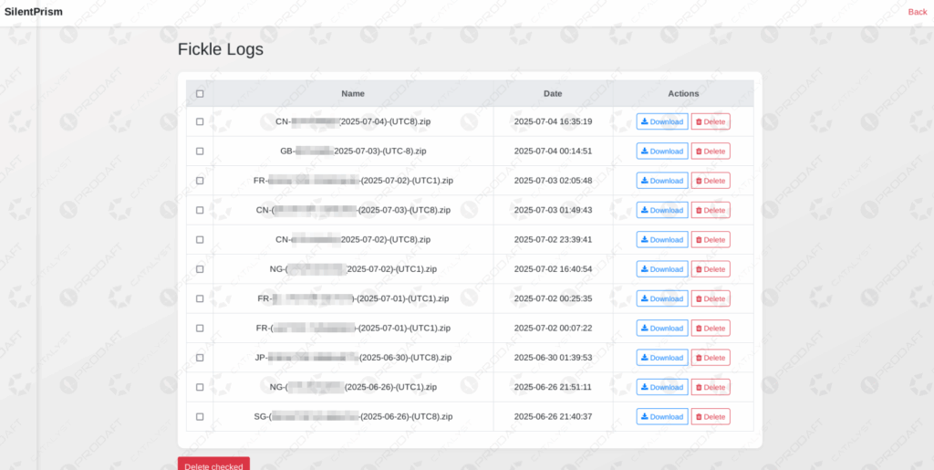Click the red Delete checked button
The image size is (934, 470).
click(x=213, y=464)
